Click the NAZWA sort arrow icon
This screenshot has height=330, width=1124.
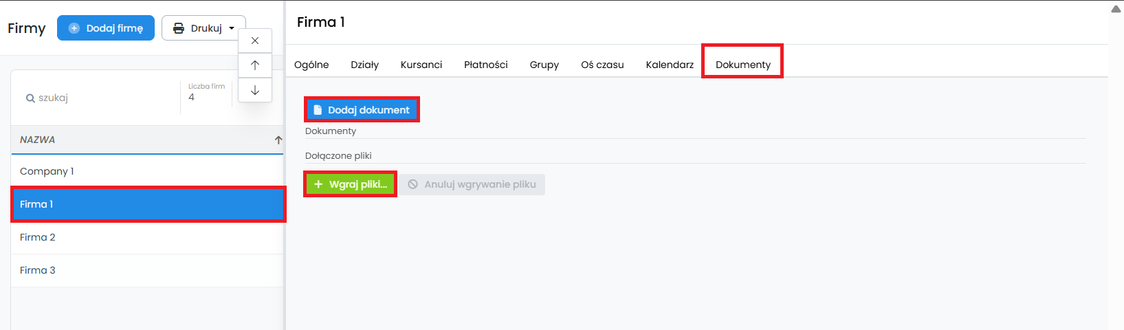coord(278,140)
